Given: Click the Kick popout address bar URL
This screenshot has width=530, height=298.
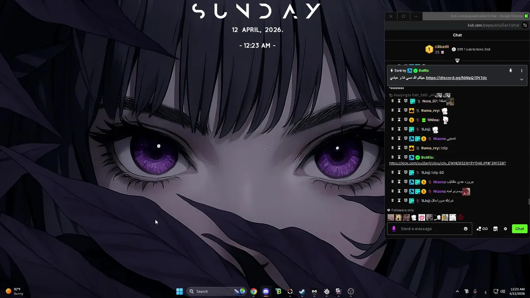Looking at the screenshot, I should pos(494,25).
